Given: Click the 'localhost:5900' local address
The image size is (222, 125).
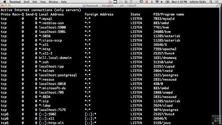Looking at the screenshot, I should tap(52, 27).
